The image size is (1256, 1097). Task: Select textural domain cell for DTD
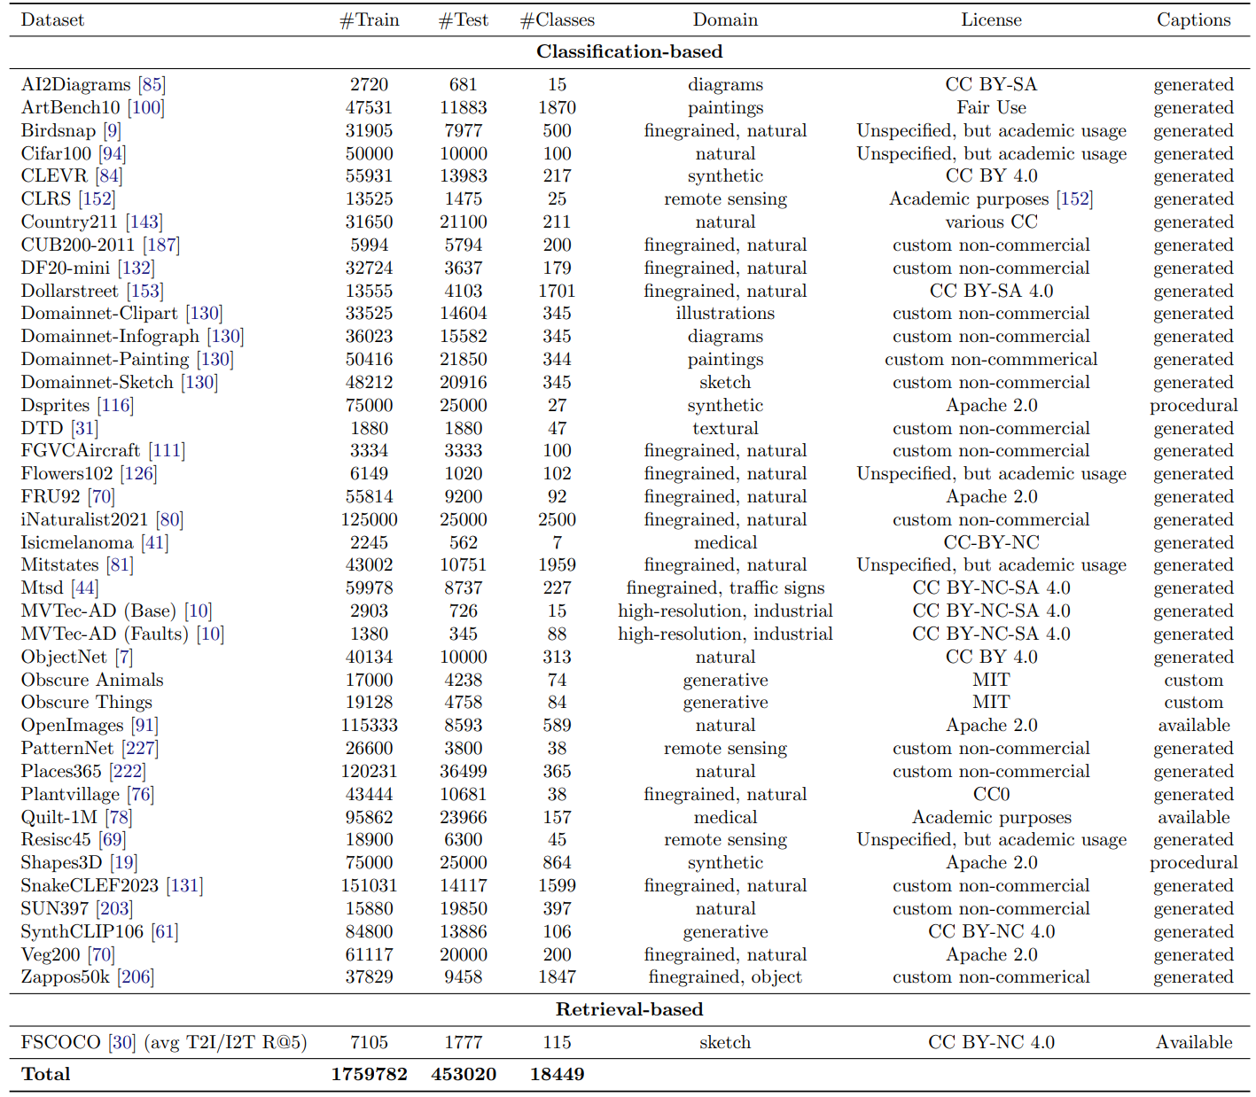click(x=725, y=428)
